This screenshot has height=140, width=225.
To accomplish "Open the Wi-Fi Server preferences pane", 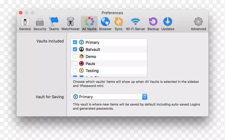I will [136, 24].
